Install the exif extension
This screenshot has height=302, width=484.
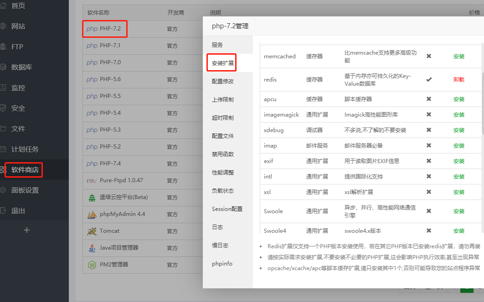pyautogui.click(x=458, y=161)
